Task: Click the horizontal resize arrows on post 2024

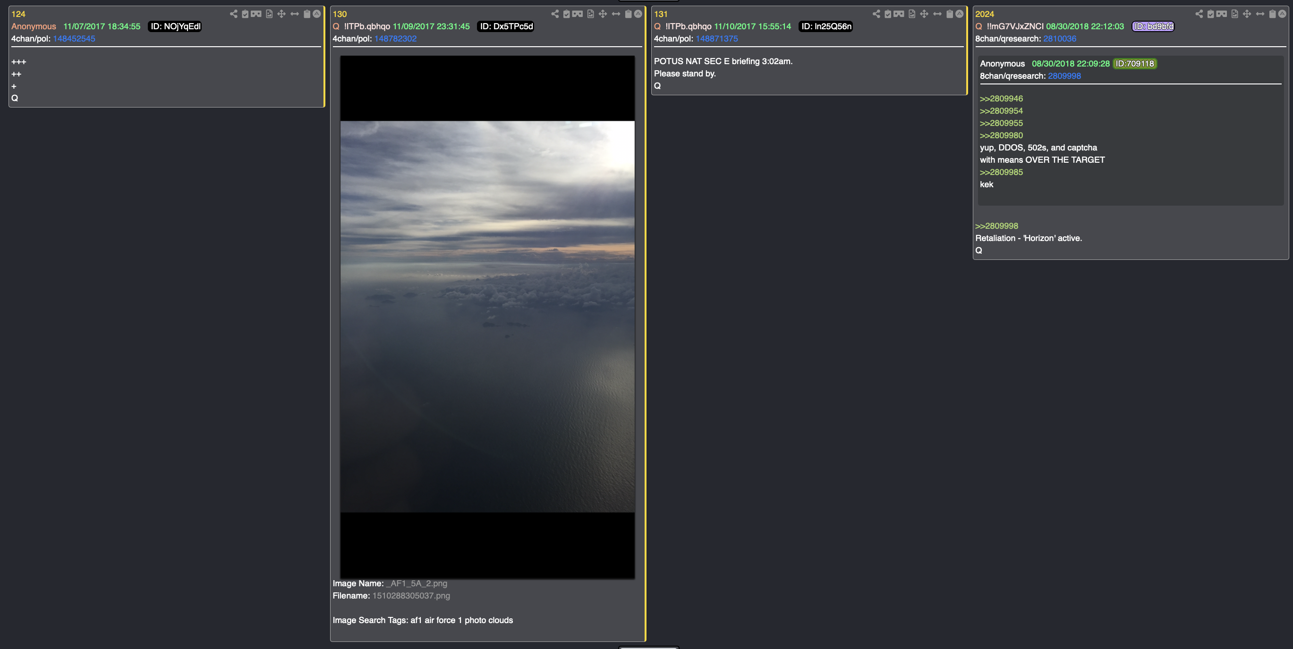Action: coord(1260,14)
